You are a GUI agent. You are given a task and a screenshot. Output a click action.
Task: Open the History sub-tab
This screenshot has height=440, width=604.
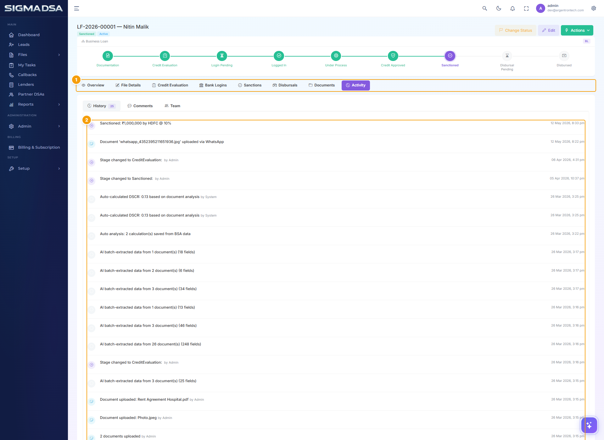[101, 106]
